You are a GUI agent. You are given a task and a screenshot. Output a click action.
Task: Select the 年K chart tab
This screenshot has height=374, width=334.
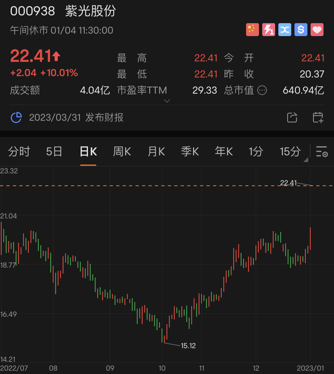tap(224, 151)
